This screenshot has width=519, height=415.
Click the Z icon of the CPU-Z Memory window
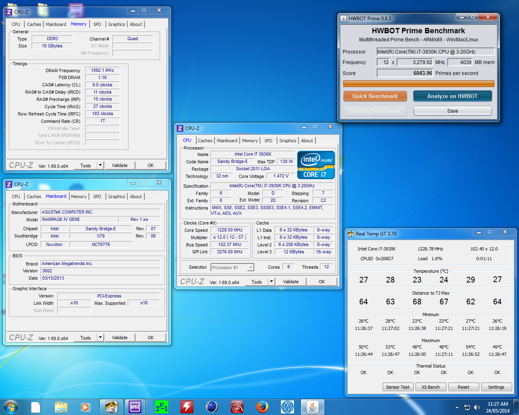(9, 12)
